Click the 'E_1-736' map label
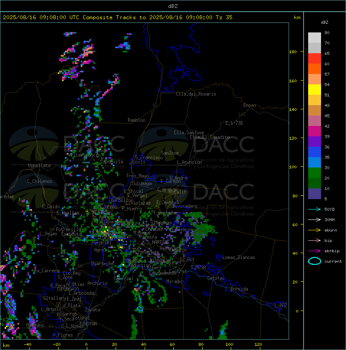Viewport: 346px width, 350px height. (x=234, y=123)
